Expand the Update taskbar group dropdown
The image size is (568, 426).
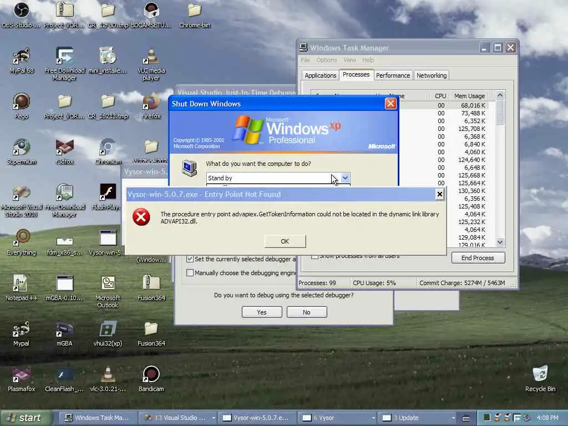point(453,418)
